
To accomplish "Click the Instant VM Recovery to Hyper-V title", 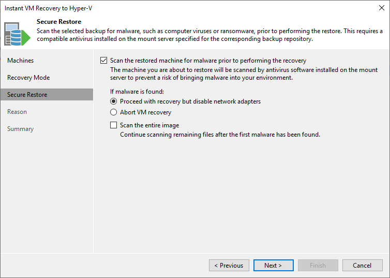I will tap(48, 8).
